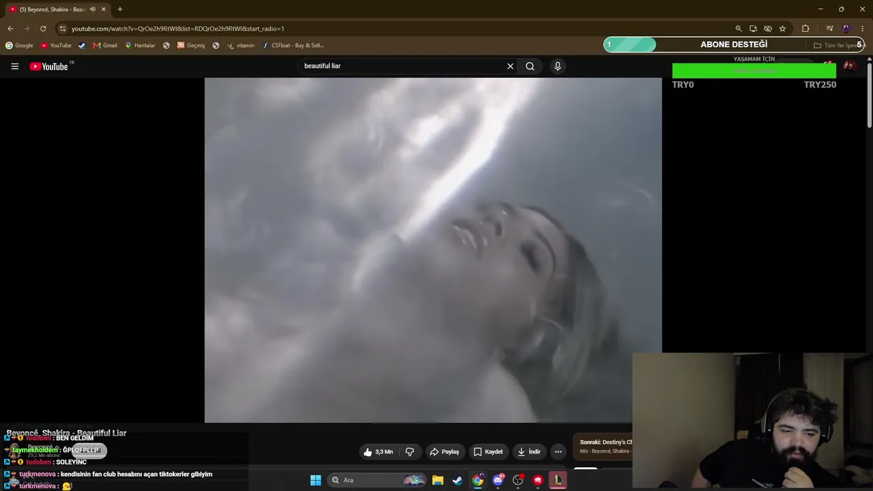Viewport: 873px width, 491px height.
Task: Share the video using Paylaş
Action: tap(444, 451)
